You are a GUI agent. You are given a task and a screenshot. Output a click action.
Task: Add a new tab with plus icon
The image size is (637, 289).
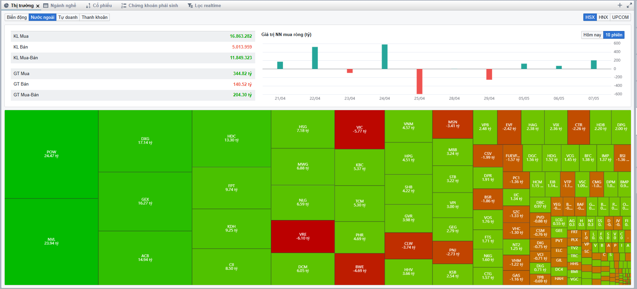coord(620,5)
